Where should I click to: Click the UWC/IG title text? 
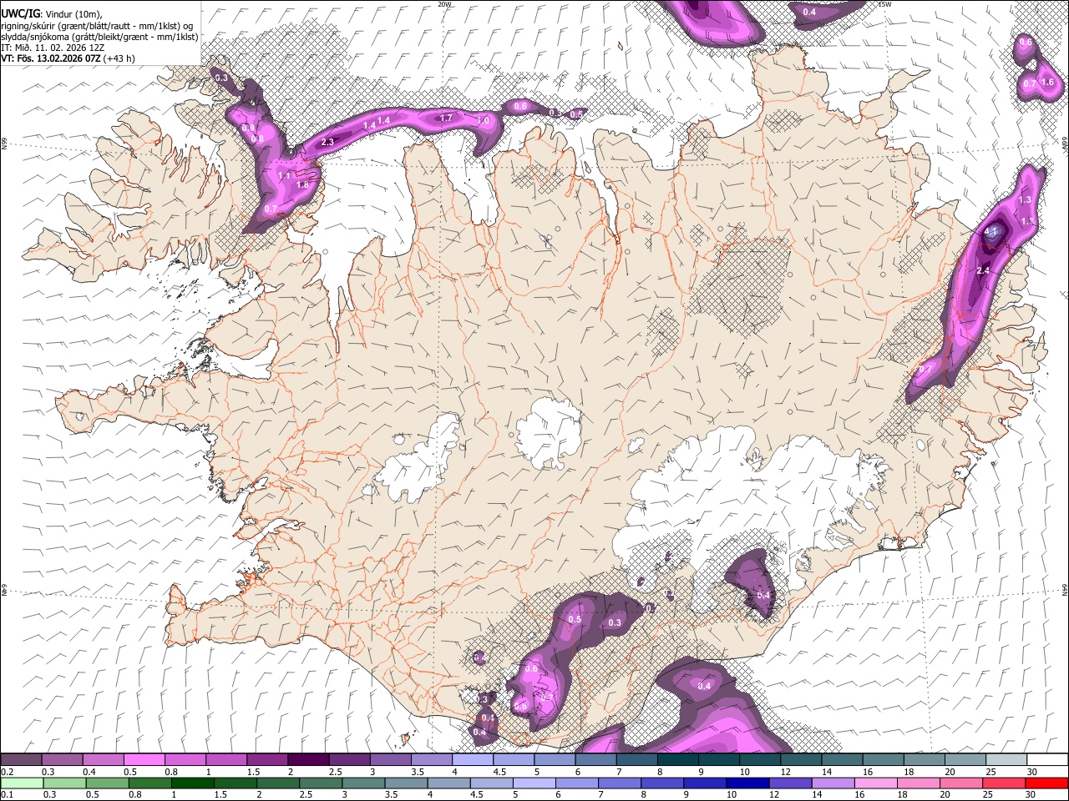(19, 13)
